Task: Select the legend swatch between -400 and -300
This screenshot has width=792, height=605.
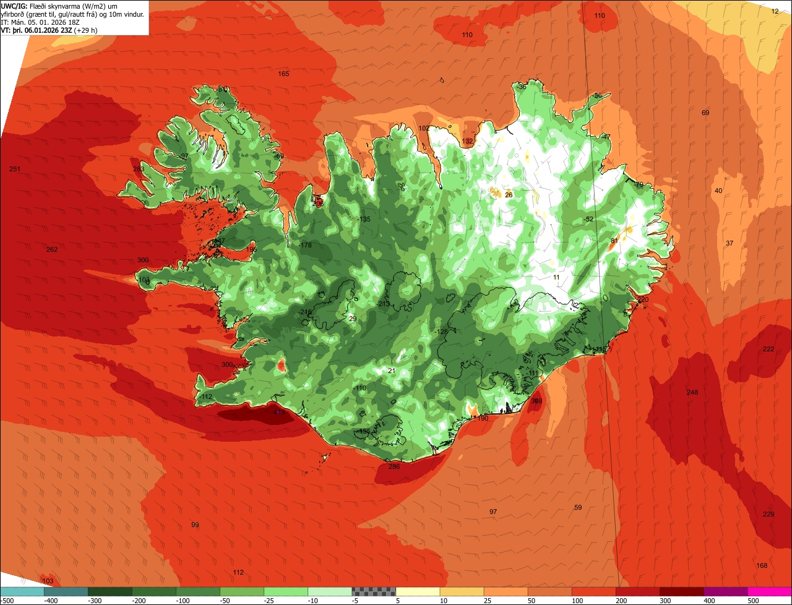Action: [x=66, y=591]
